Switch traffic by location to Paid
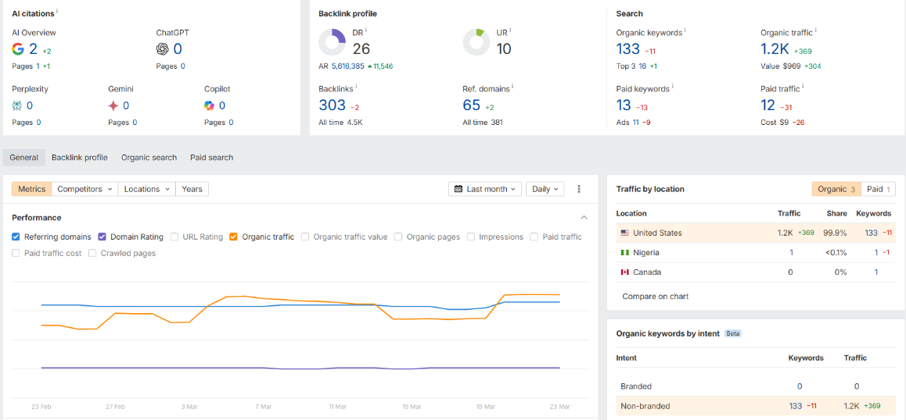Screen dimensions: 906x420 [879, 189]
